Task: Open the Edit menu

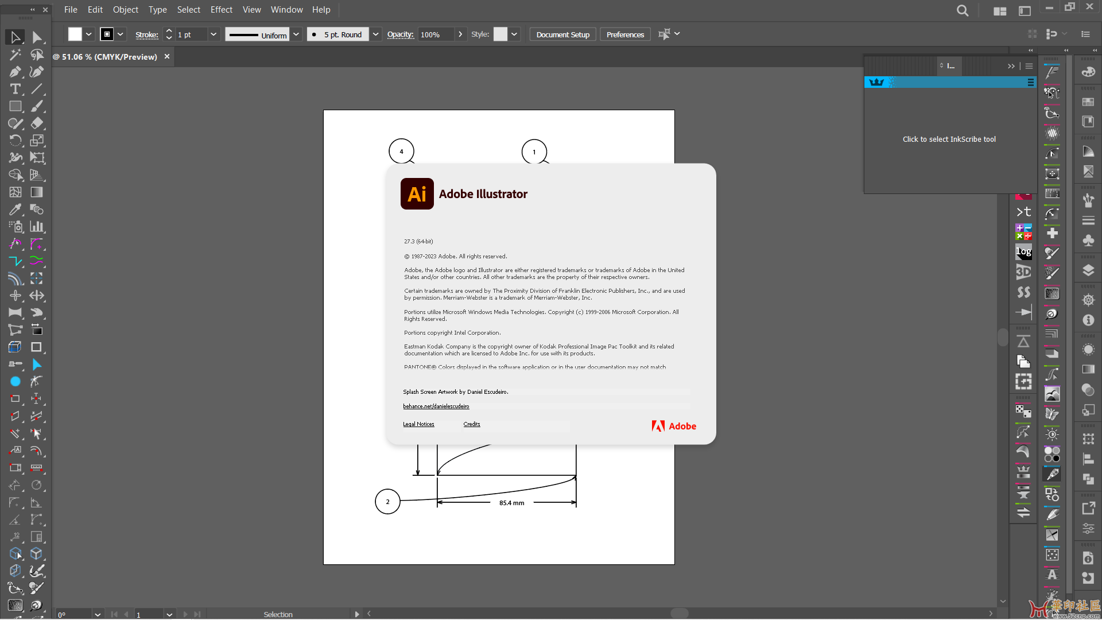Action: coord(95,10)
